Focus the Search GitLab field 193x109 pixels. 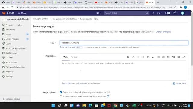127,13
